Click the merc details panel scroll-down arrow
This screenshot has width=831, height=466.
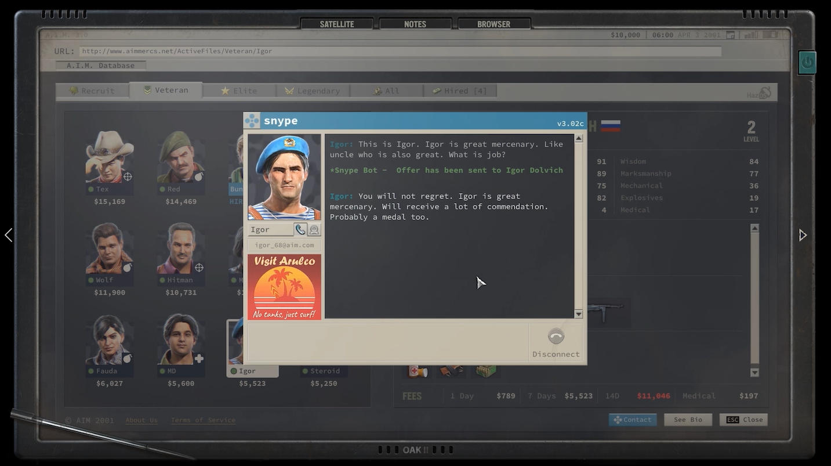(x=754, y=373)
